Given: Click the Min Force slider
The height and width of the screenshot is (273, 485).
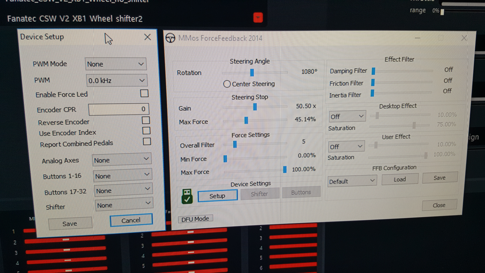Looking at the screenshot, I should 255,158.
